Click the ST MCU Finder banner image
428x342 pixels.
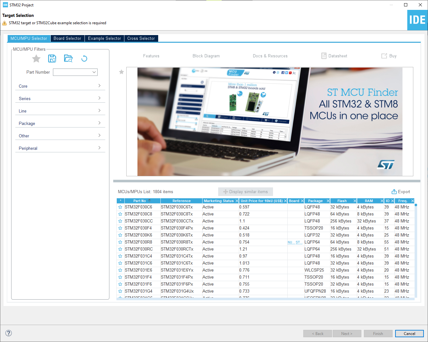270,121
